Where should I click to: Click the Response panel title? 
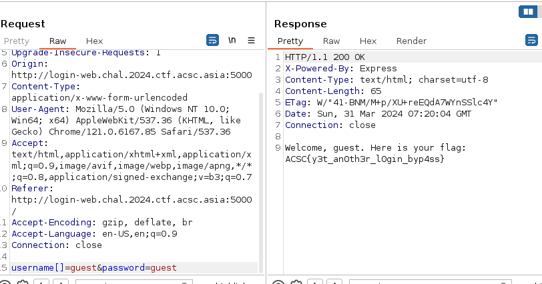pos(300,24)
